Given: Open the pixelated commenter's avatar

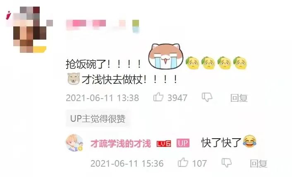Looking at the screenshot, I should (29, 29).
